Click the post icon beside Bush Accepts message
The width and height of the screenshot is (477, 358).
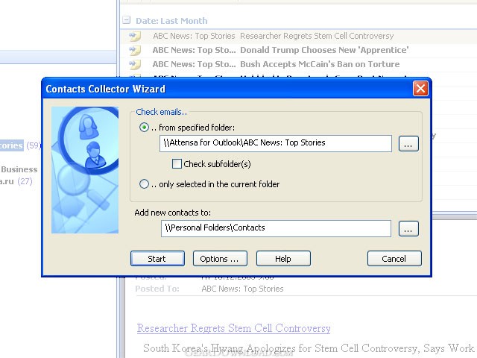pos(134,64)
